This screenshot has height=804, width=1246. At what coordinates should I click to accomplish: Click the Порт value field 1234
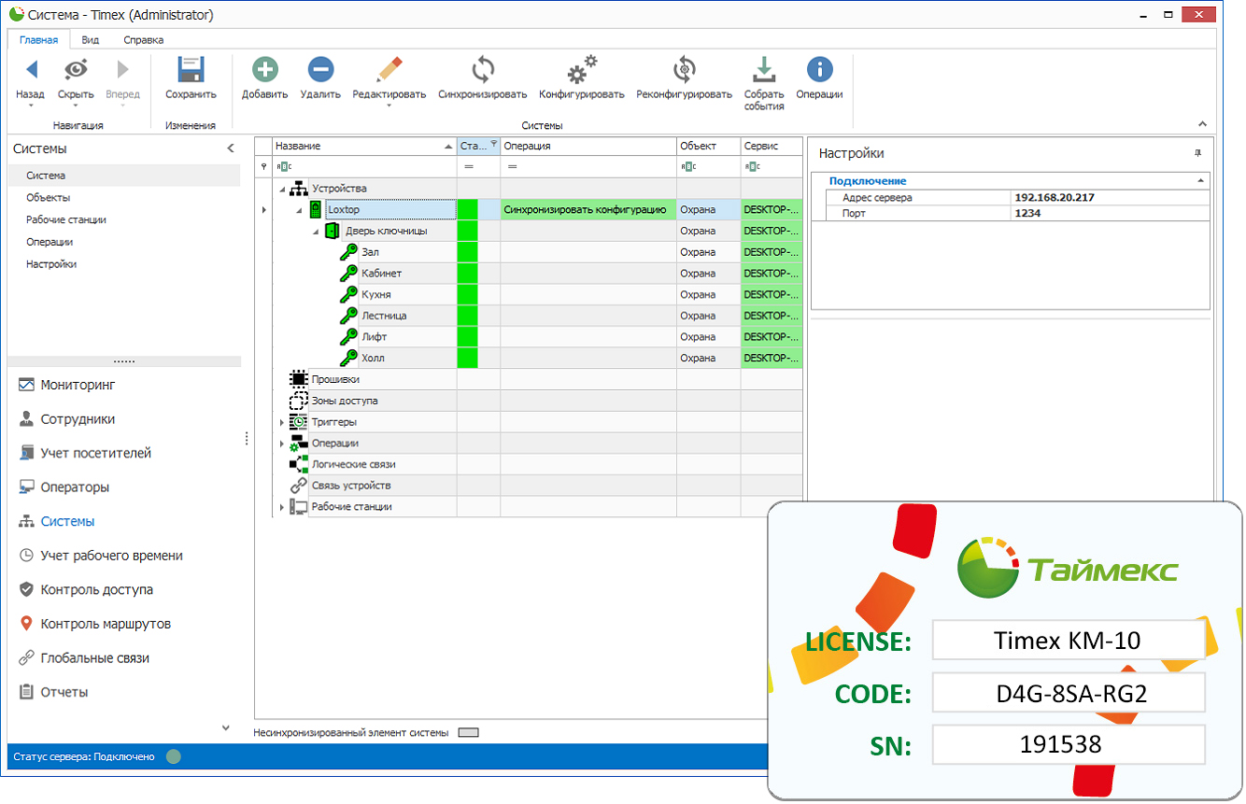click(x=1110, y=213)
